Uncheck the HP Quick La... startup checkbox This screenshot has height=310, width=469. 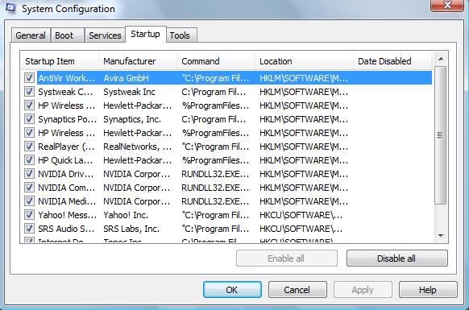[x=29, y=160]
